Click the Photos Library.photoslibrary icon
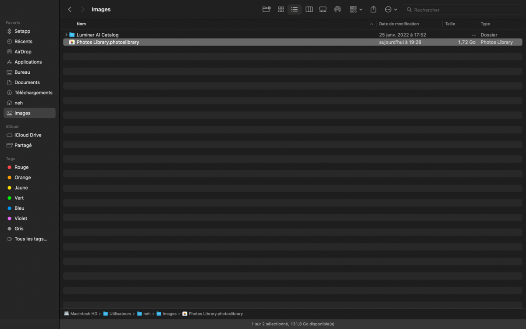Screen dimensions: 526x329 (x=72, y=42)
